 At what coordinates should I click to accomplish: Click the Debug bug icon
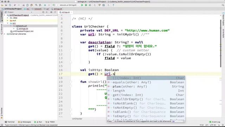click(x=86, y=5)
